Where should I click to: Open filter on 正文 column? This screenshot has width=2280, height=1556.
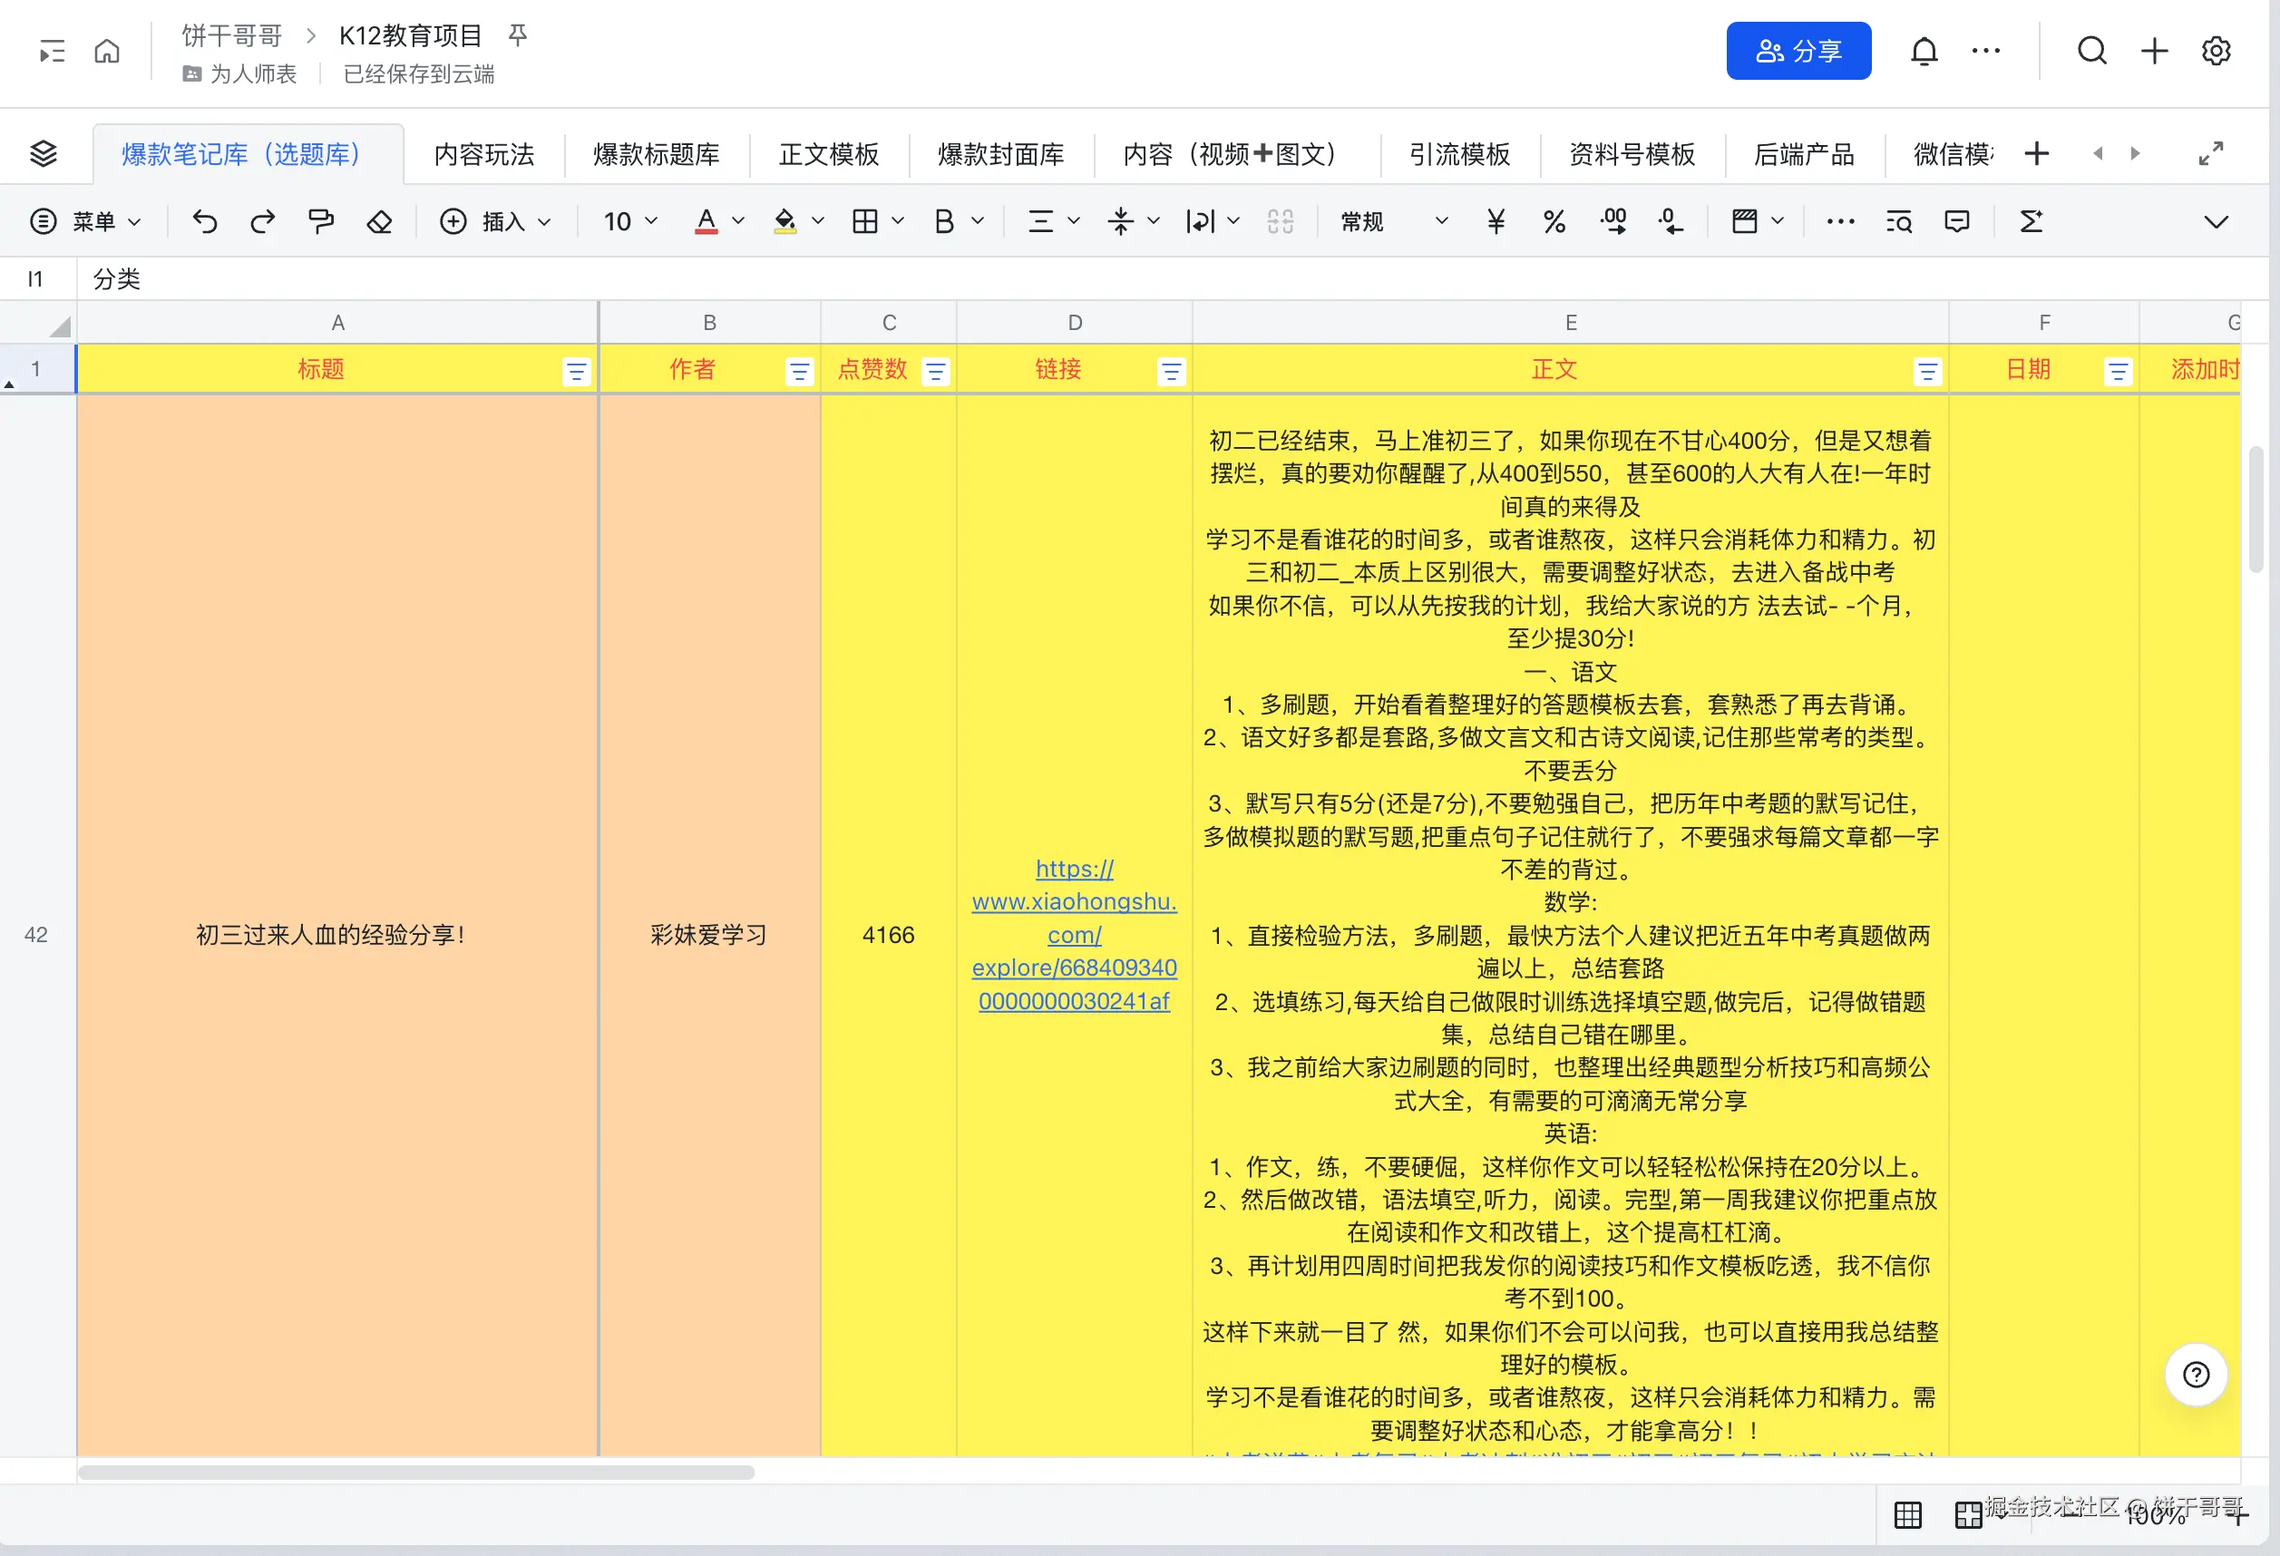pos(1928,372)
